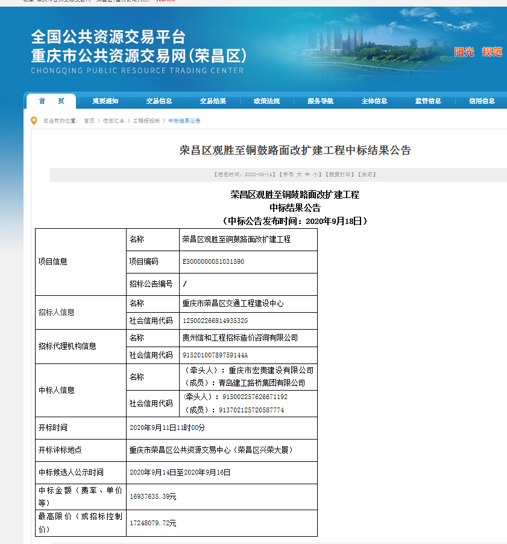The height and width of the screenshot is (544, 507).
Task: Click the 中标候选人公示时间 row label
Action: pos(71,473)
